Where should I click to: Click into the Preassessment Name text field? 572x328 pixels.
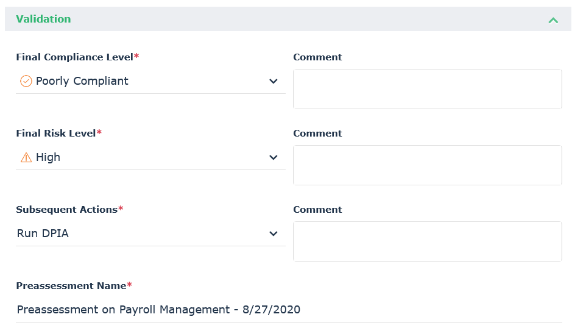point(289,310)
